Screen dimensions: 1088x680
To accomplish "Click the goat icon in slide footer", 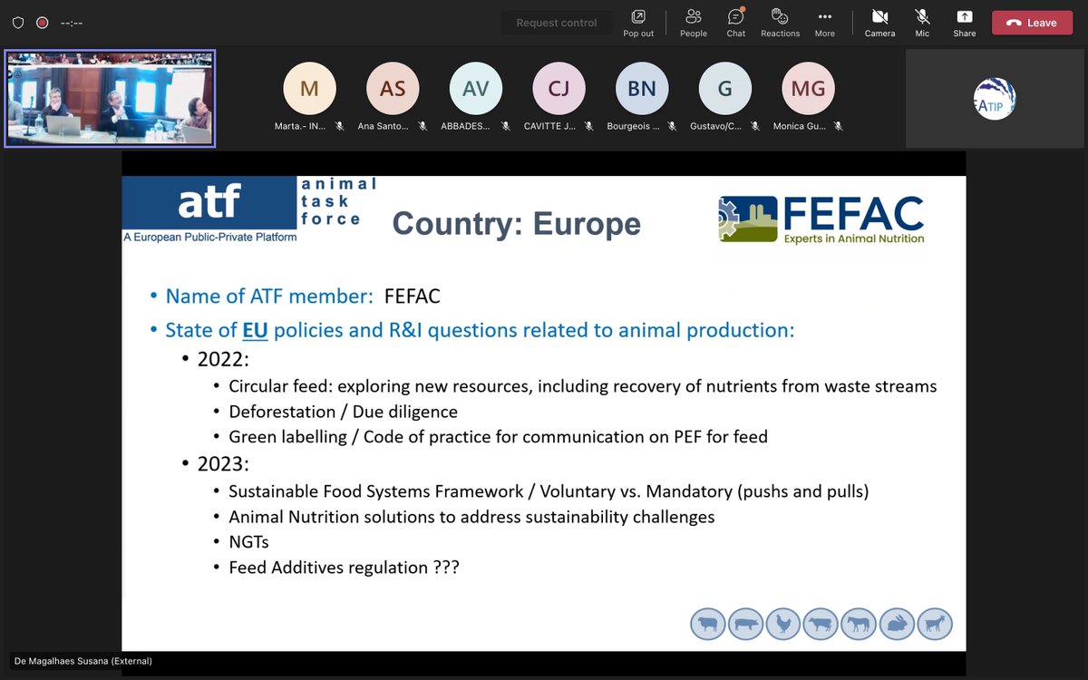I will pos(935,624).
